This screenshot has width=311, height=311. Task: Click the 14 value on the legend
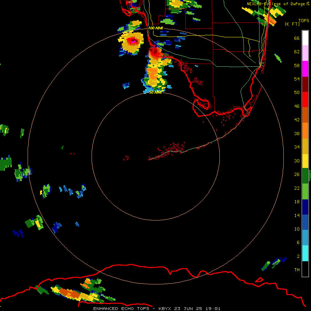(x=297, y=215)
